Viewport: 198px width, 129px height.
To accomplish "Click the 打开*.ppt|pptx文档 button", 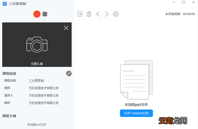I will pyautogui.click(x=136, y=113).
